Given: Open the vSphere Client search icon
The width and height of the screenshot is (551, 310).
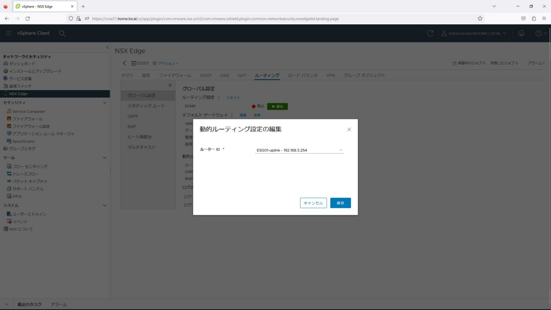Looking at the screenshot, I should (x=62, y=34).
